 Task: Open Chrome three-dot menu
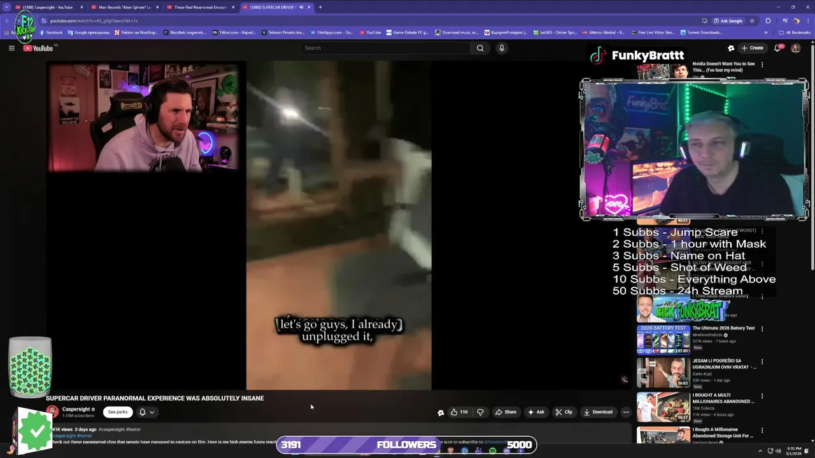click(807, 20)
